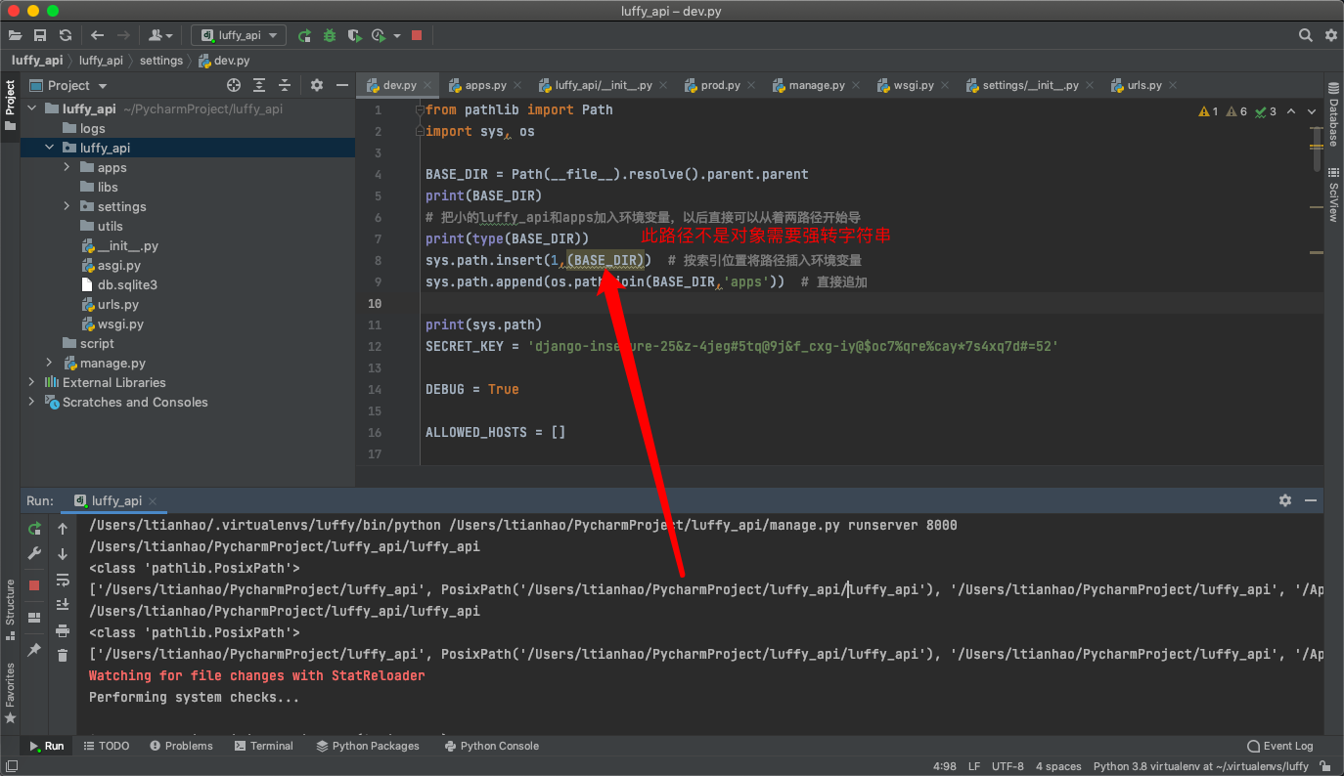This screenshot has width=1344, height=776.
Task: Open the profiler run dropdown arrow
Action: point(397,35)
